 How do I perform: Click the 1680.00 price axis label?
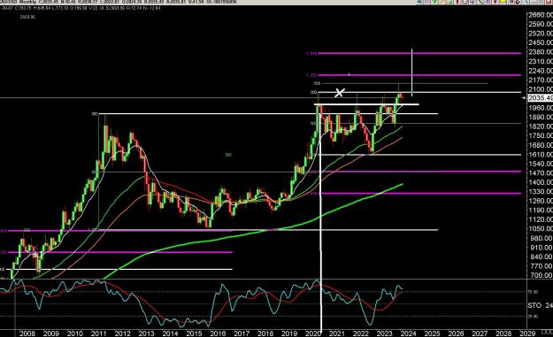coord(541,145)
